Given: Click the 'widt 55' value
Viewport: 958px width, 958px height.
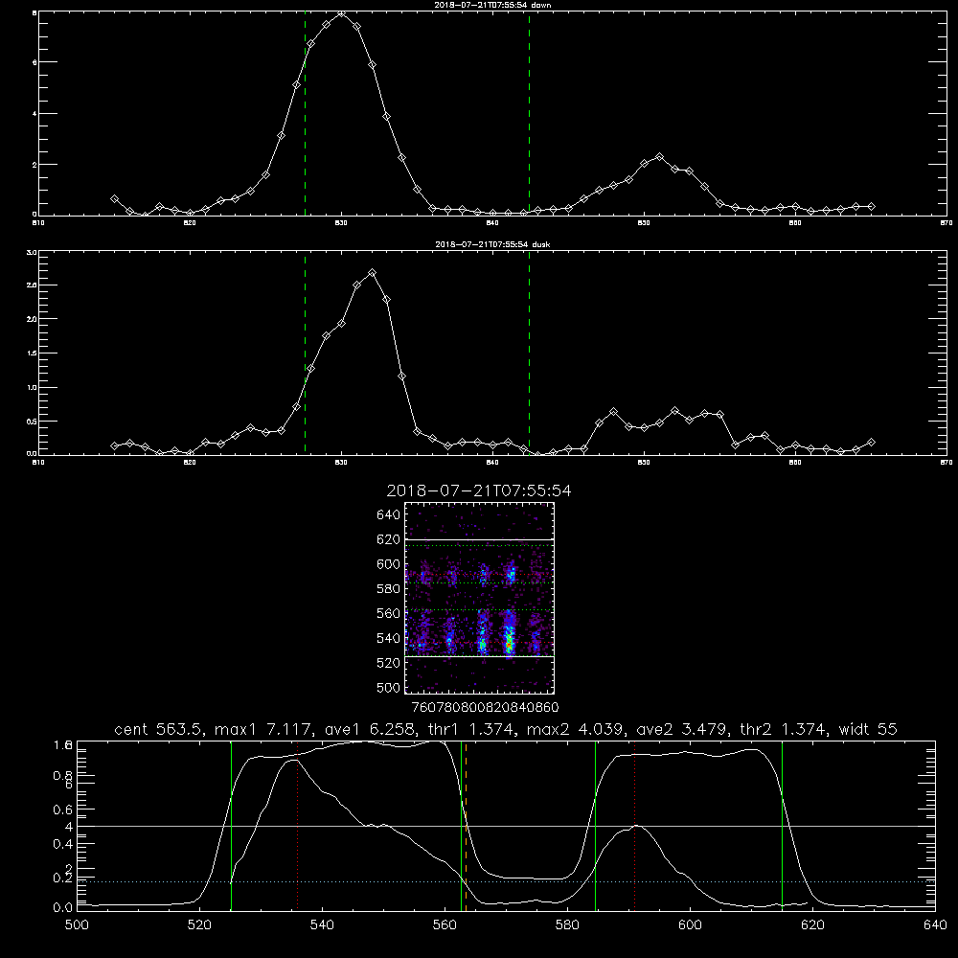Looking at the screenshot, I should click(x=868, y=729).
